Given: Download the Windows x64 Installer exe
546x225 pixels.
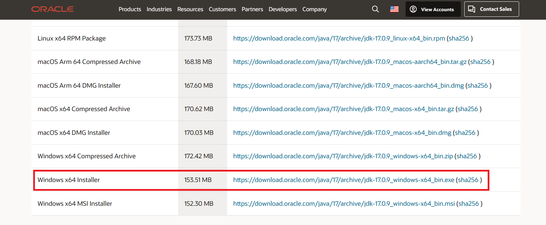Looking at the screenshot, I should (344, 180).
